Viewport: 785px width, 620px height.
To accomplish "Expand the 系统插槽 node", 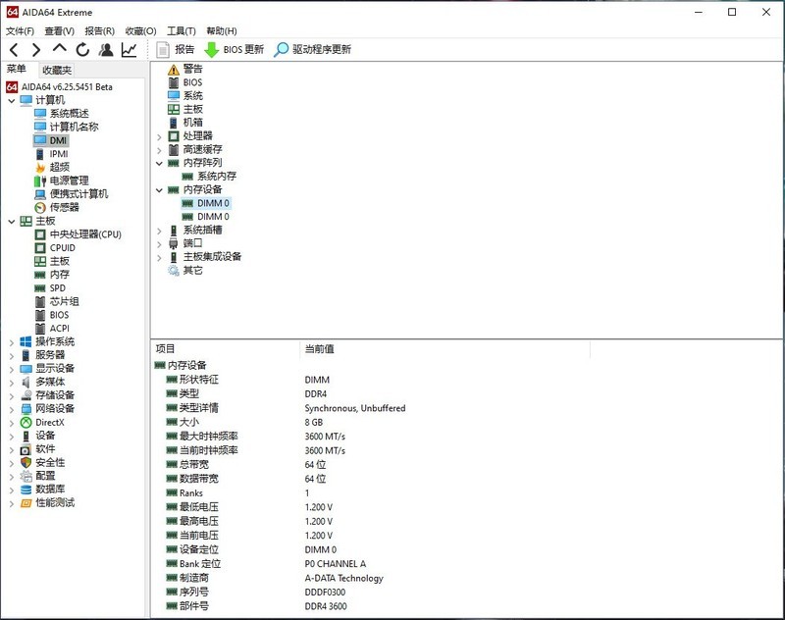I will [x=159, y=231].
